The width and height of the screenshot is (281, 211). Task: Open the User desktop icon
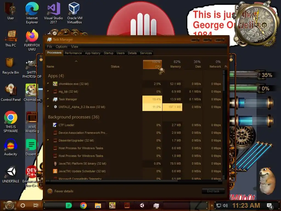coord(10,11)
